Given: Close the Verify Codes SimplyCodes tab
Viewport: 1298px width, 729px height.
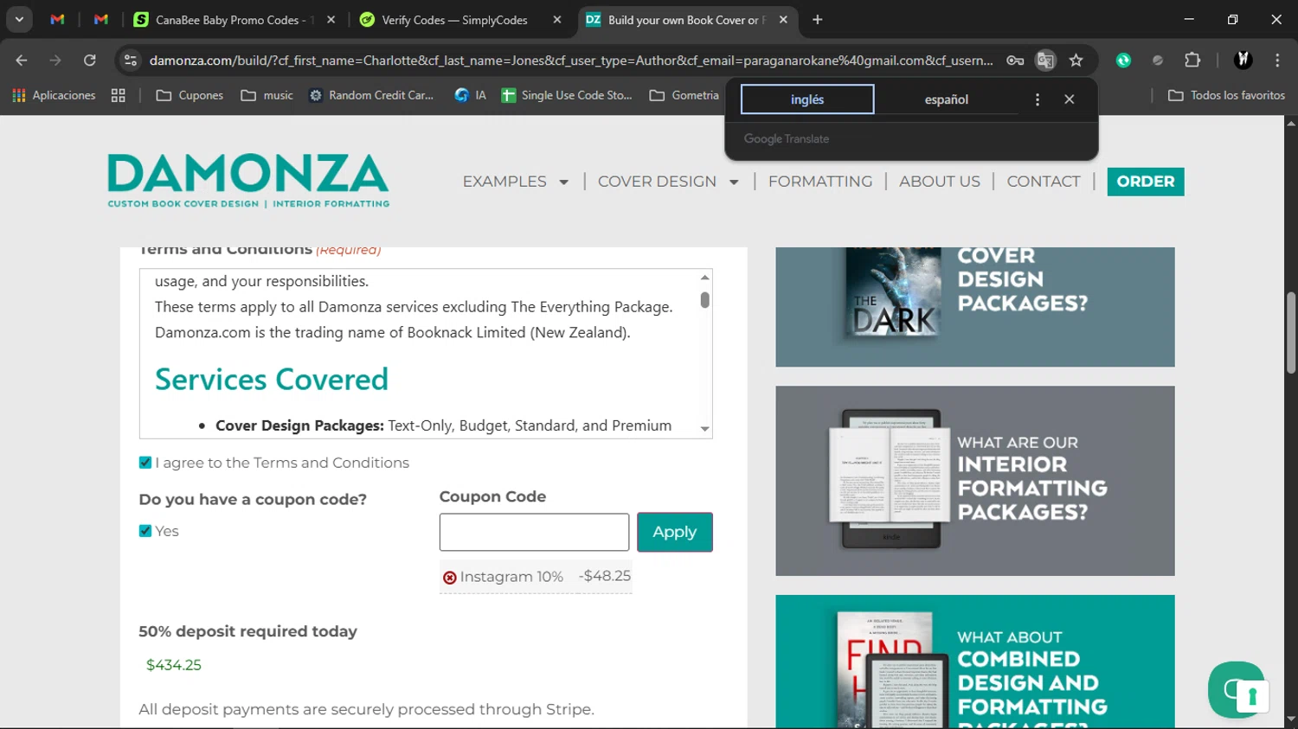Looking at the screenshot, I should tap(557, 19).
